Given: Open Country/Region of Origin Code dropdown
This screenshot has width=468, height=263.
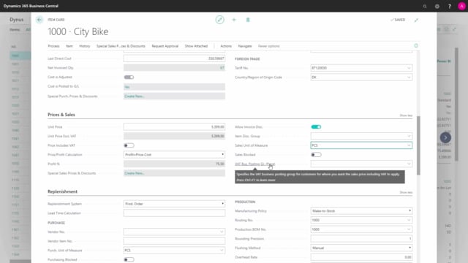Looking at the screenshot, I should [x=409, y=77].
